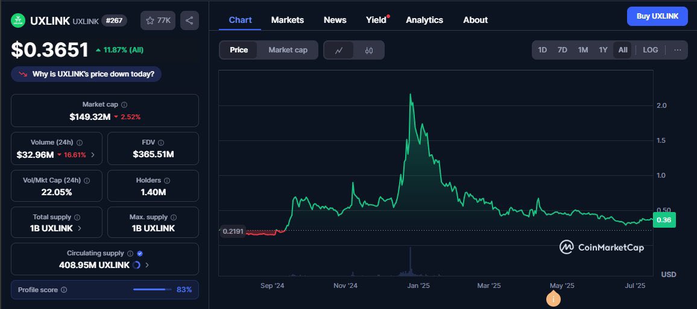
Task: Click the orange event marker below chart
Action: tap(553, 299)
